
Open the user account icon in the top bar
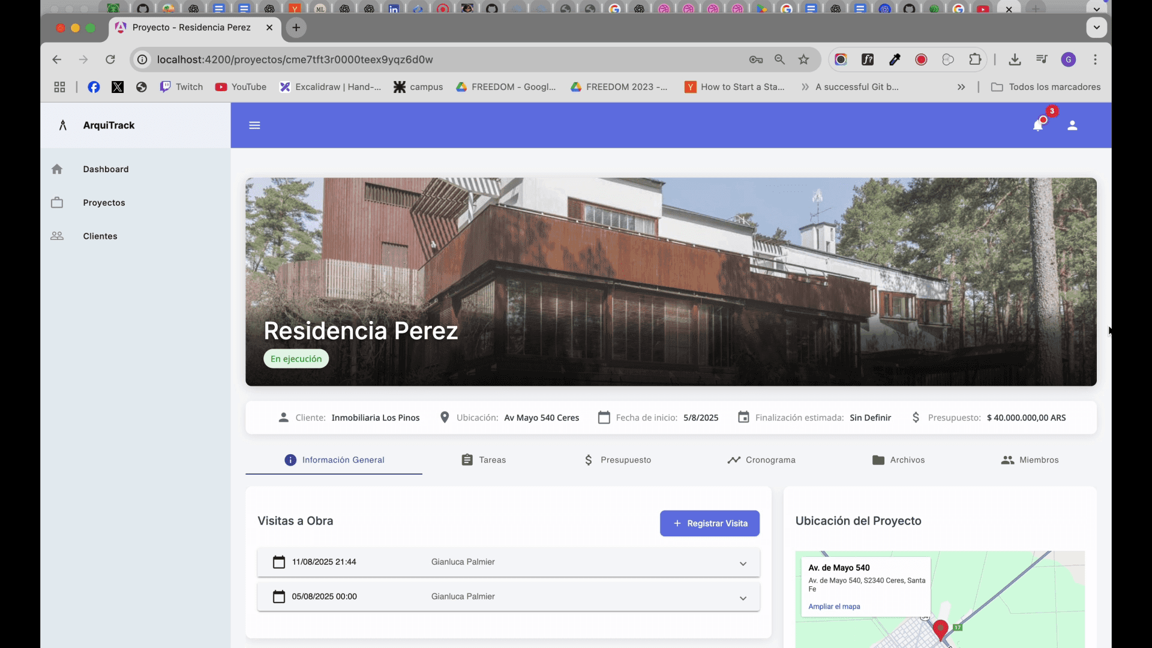pos(1072,126)
